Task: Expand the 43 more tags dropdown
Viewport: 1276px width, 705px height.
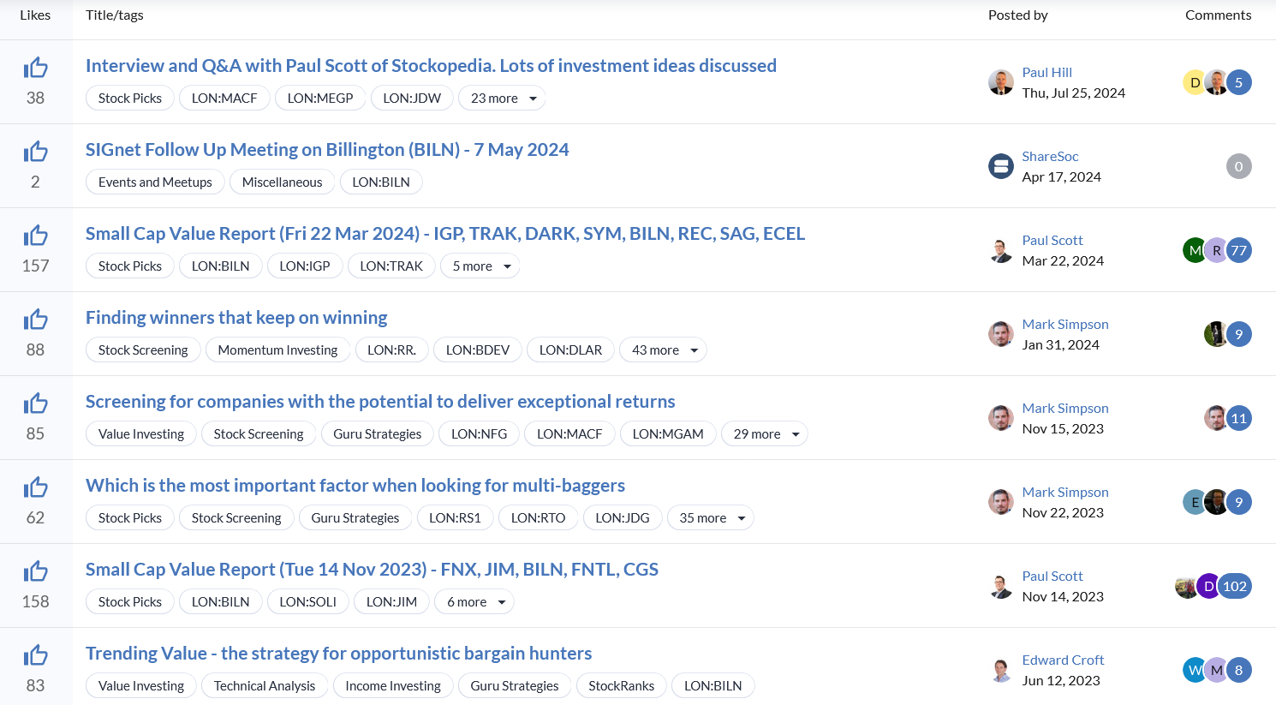Action: click(663, 350)
